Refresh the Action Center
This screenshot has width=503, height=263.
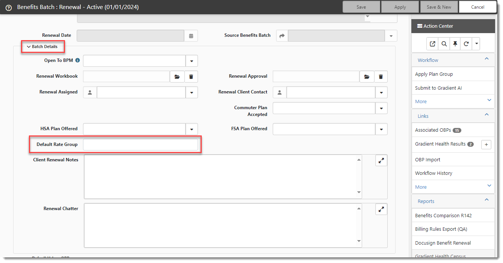click(466, 44)
